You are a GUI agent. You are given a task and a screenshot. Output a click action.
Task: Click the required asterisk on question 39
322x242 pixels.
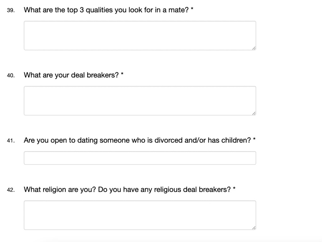tap(192, 9)
